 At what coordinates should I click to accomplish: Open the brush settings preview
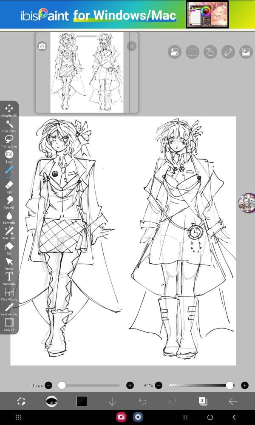point(51,401)
